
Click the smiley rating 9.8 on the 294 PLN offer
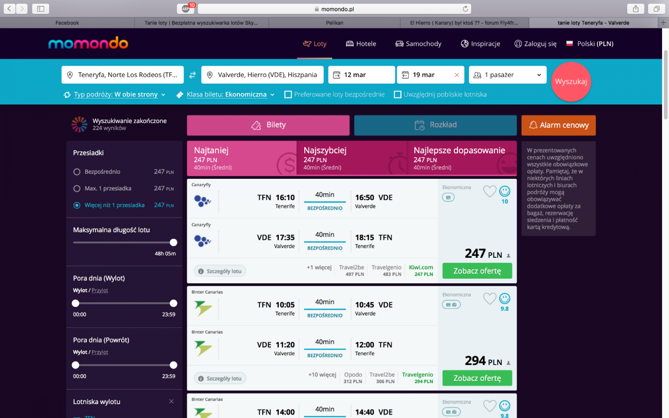tap(505, 299)
